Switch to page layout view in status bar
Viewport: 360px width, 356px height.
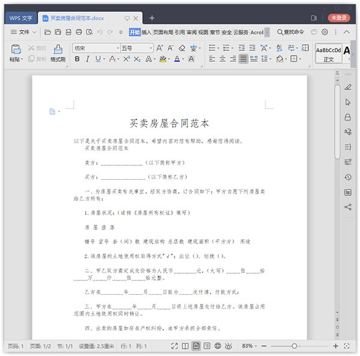[x=196, y=346]
